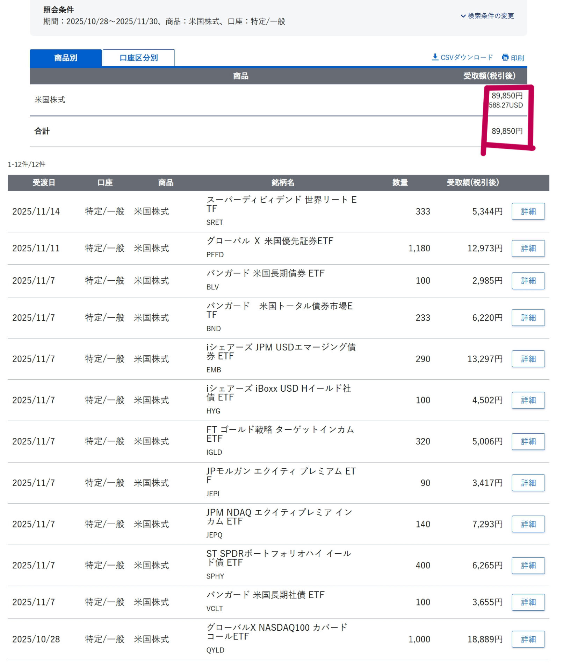Image resolution: width=563 pixels, height=672 pixels.
Task: Switch to the 口座区分別 tab
Action: [x=138, y=58]
